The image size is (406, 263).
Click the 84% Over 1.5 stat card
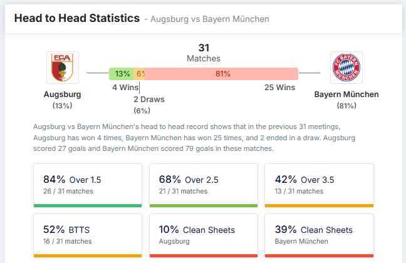click(x=88, y=185)
